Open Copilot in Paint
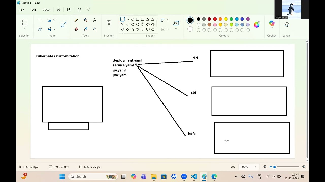The height and width of the screenshot is (182, 325). pyautogui.click(x=272, y=23)
